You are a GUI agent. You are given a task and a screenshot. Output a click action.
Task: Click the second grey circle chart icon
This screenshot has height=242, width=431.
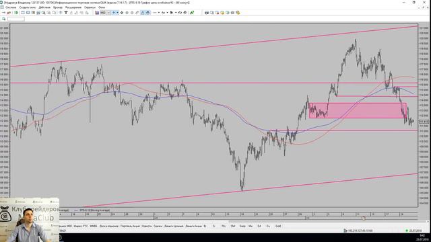pos(132,13)
